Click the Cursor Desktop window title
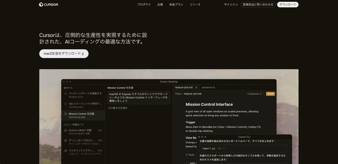Image resolution: width=338 pixels, height=164 pixels. tap(169, 82)
